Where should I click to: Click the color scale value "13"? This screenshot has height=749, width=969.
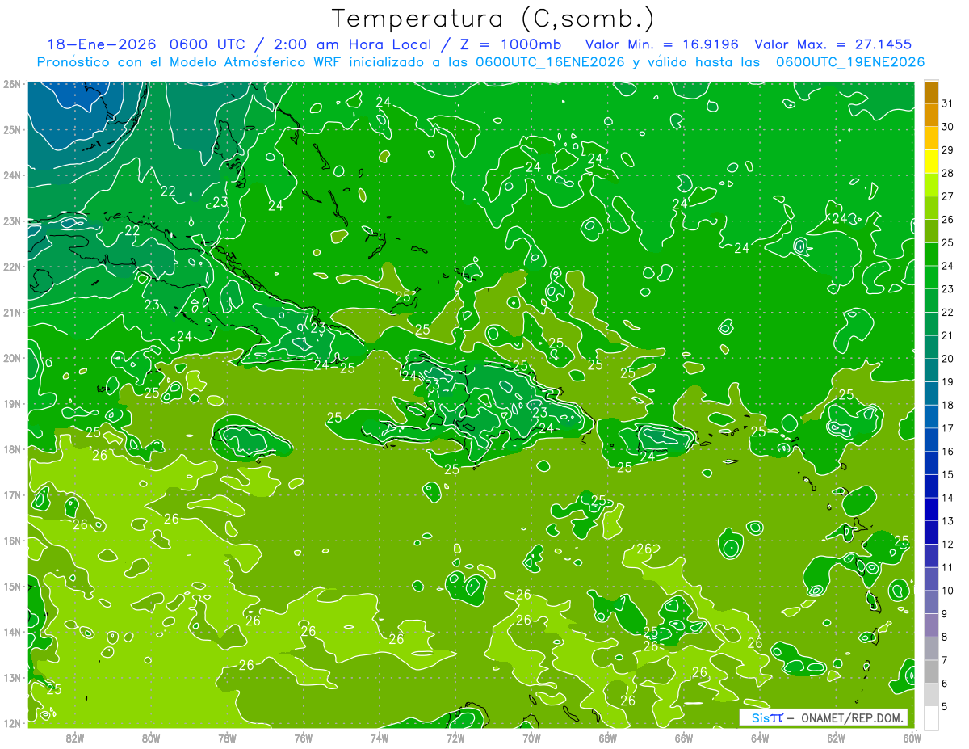click(x=948, y=521)
